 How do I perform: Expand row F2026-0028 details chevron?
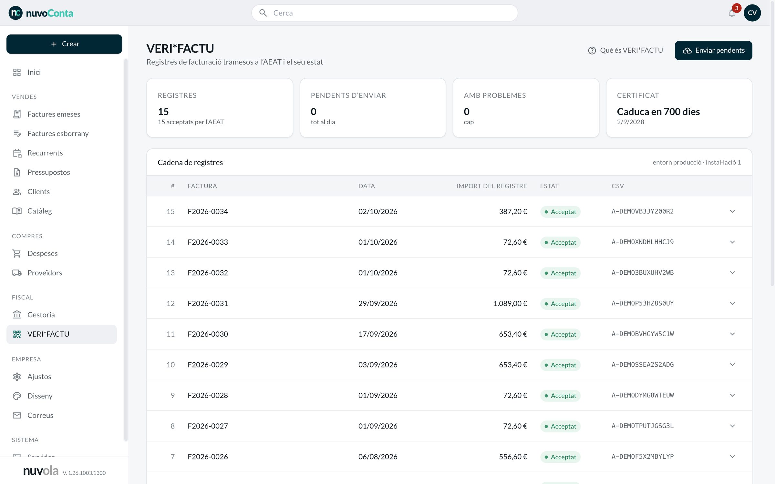(732, 395)
